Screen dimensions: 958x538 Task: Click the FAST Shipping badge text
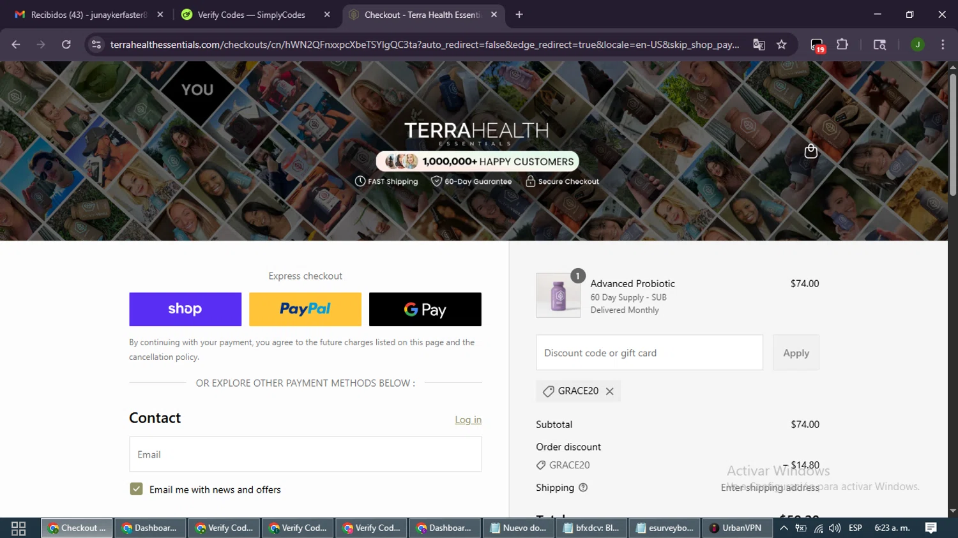pos(393,182)
